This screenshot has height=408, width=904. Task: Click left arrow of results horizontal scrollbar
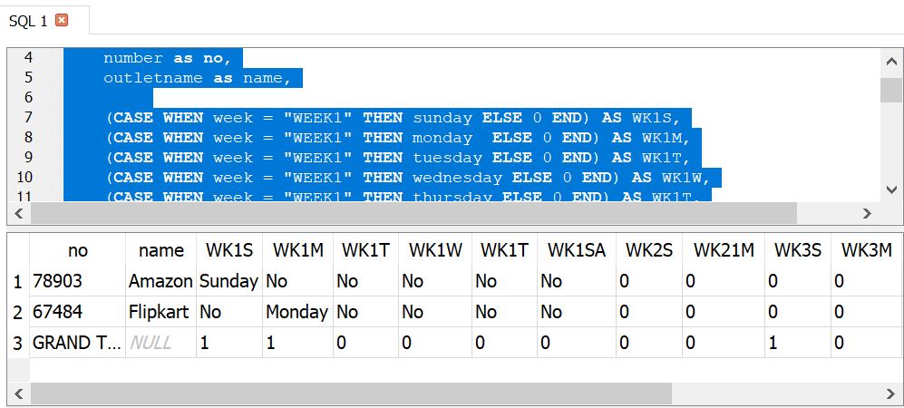pyautogui.click(x=18, y=393)
